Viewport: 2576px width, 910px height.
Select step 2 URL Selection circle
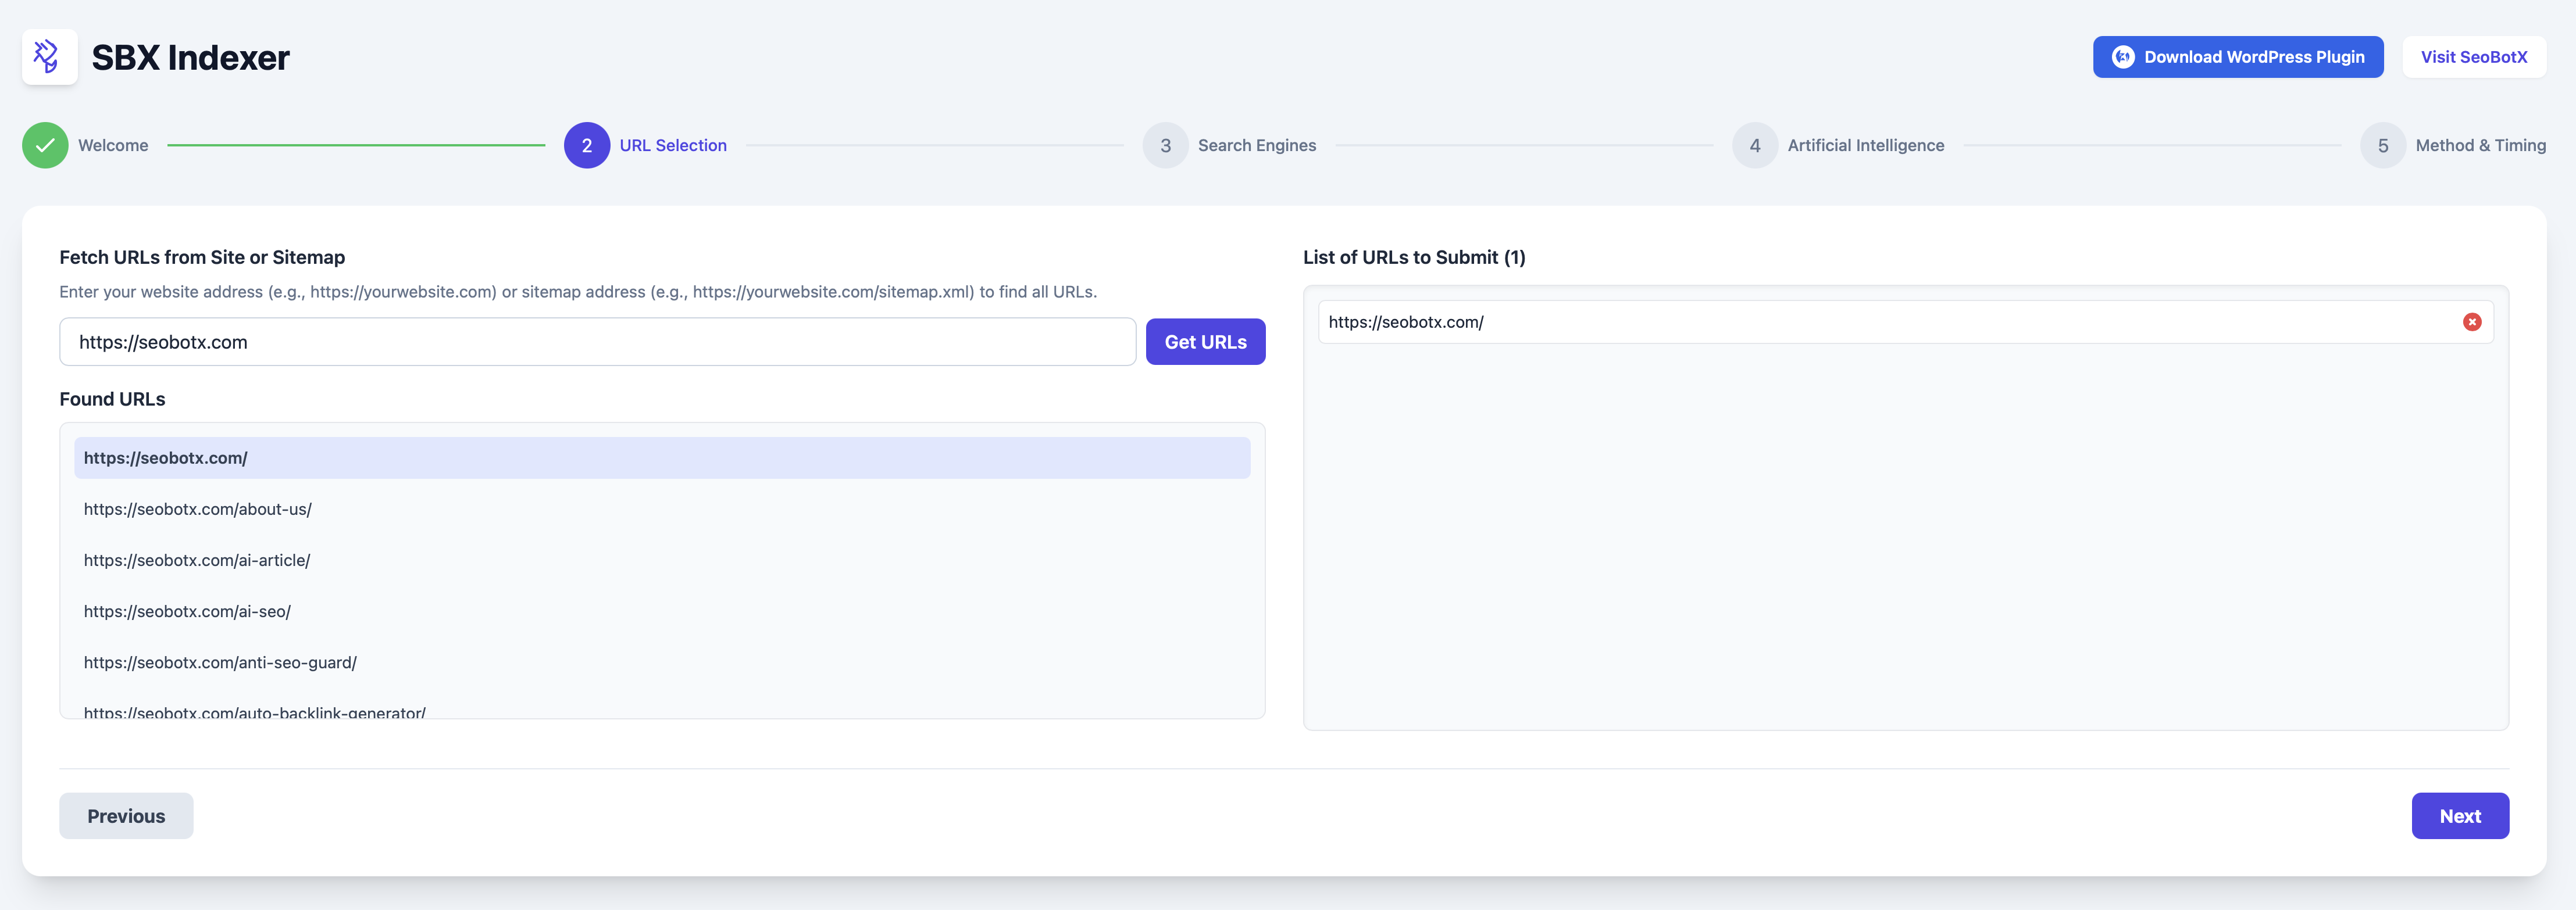pyautogui.click(x=586, y=146)
